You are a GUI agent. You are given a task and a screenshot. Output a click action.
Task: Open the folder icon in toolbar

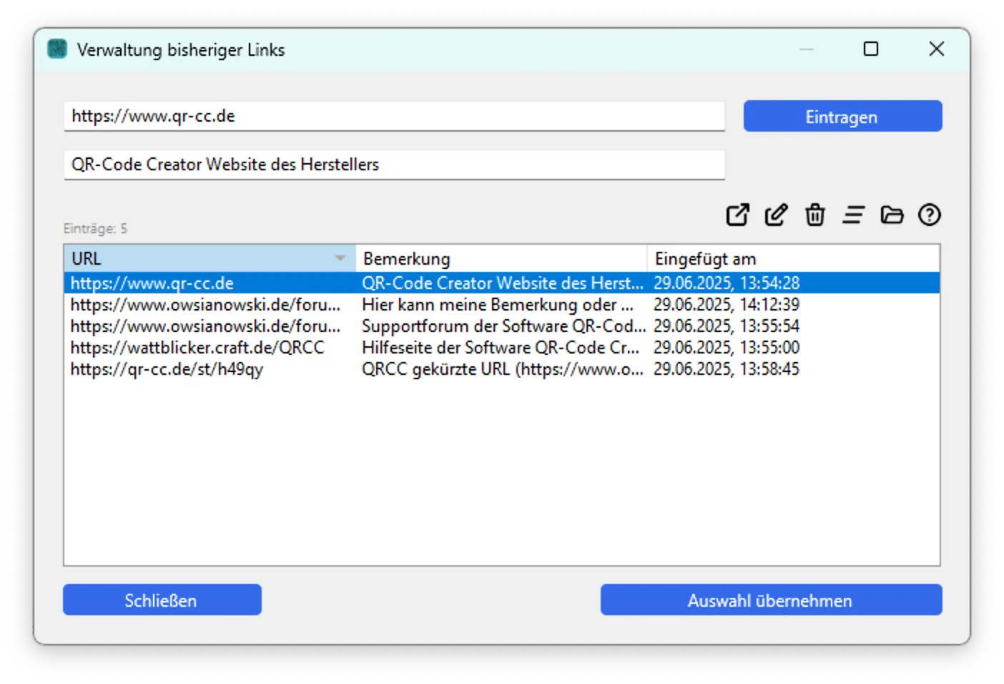tap(892, 215)
